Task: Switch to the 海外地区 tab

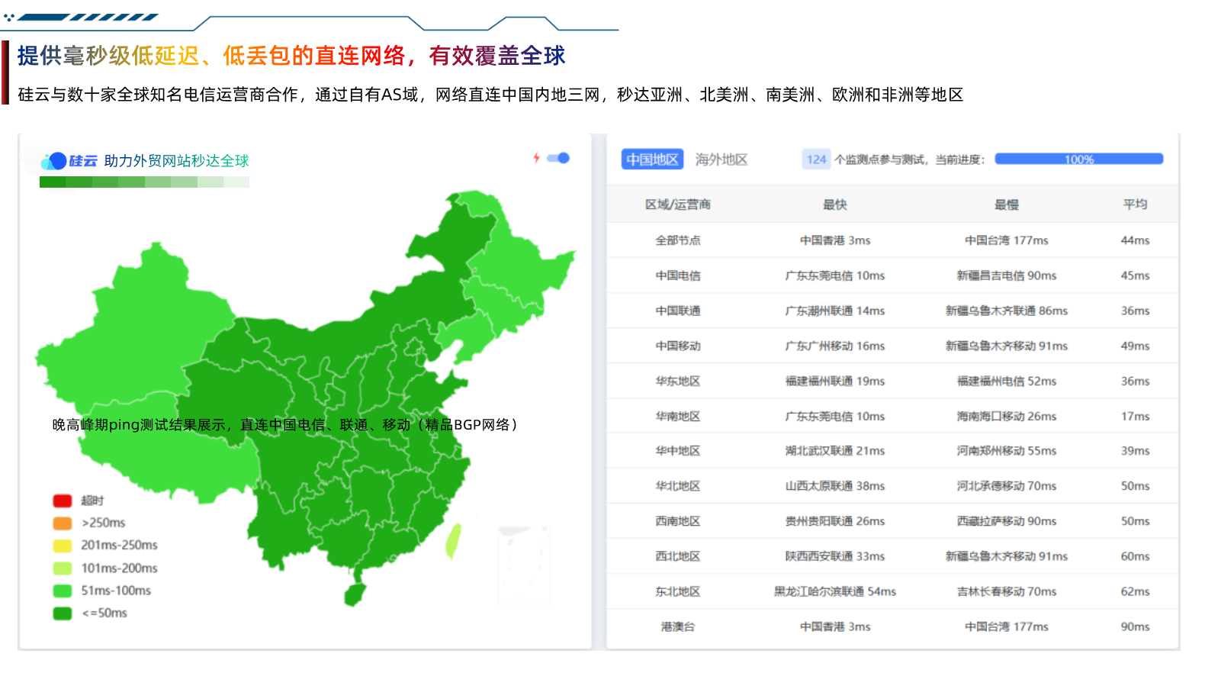Action: 721,159
